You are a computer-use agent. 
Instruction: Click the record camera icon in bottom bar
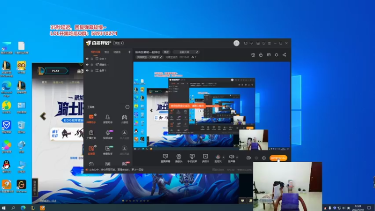(248, 158)
